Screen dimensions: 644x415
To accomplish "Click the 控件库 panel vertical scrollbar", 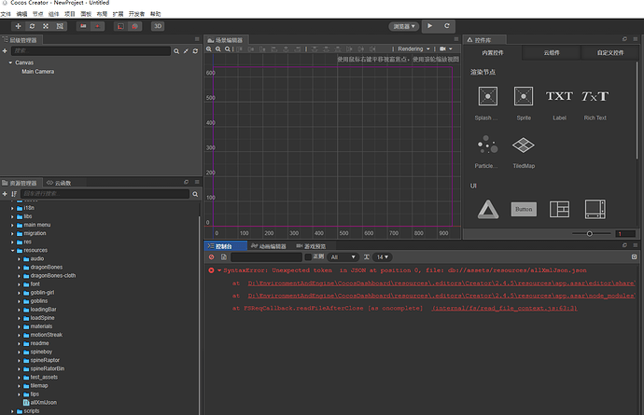I will pyautogui.click(x=637, y=110).
